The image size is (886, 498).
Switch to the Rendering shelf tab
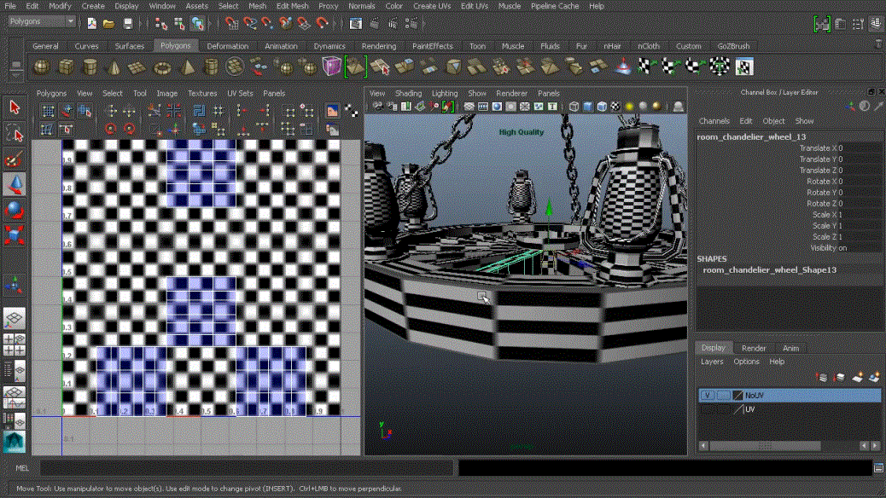coord(379,46)
